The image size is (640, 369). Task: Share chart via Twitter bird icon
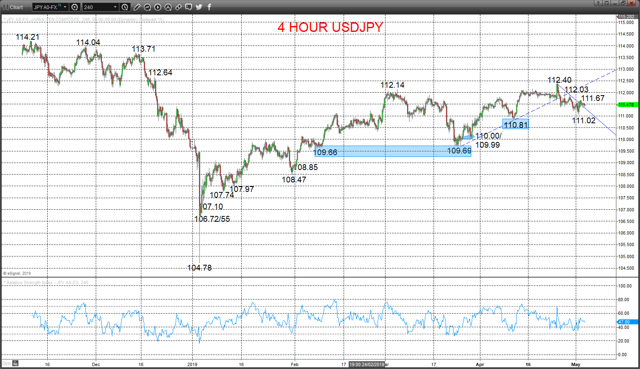point(199,7)
